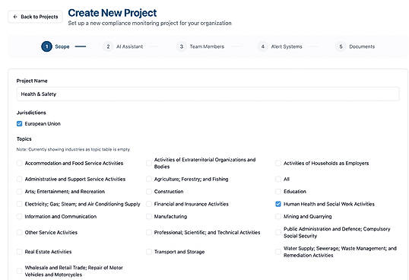The height and width of the screenshot is (280, 409).
Task: Check Mining and Quarrying
Action: click(278, 217)
